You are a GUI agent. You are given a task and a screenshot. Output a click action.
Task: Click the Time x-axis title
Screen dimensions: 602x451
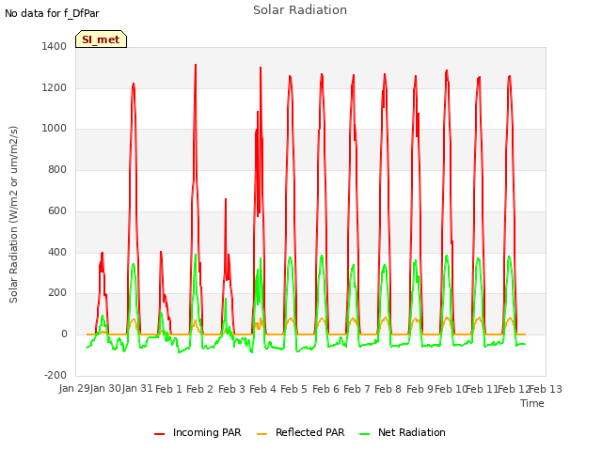(532, 403)
